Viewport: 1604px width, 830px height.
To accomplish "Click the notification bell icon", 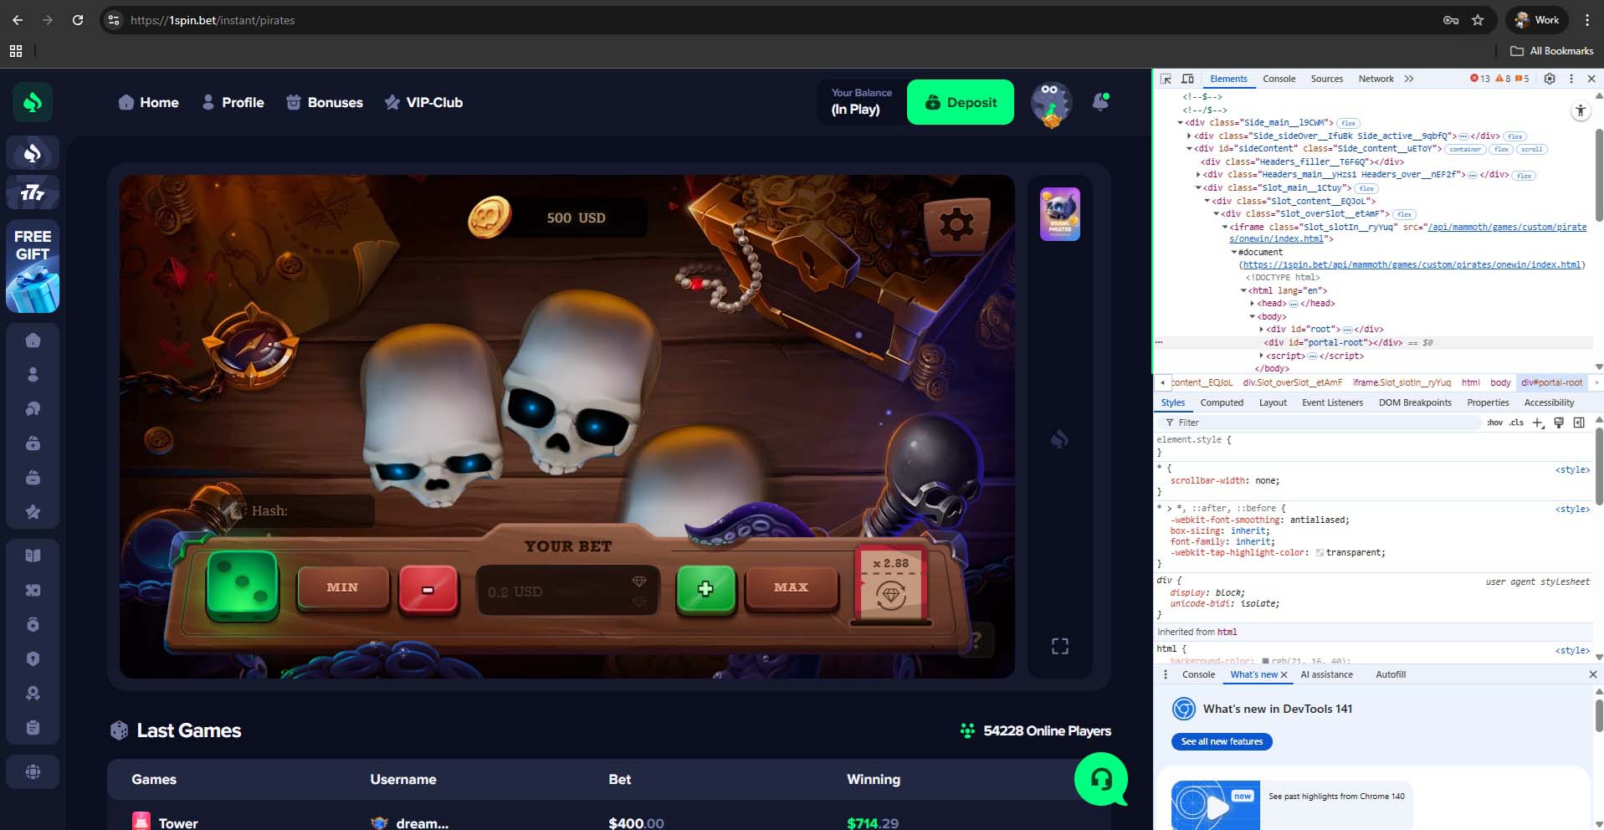I will (x=1100, y=102).
